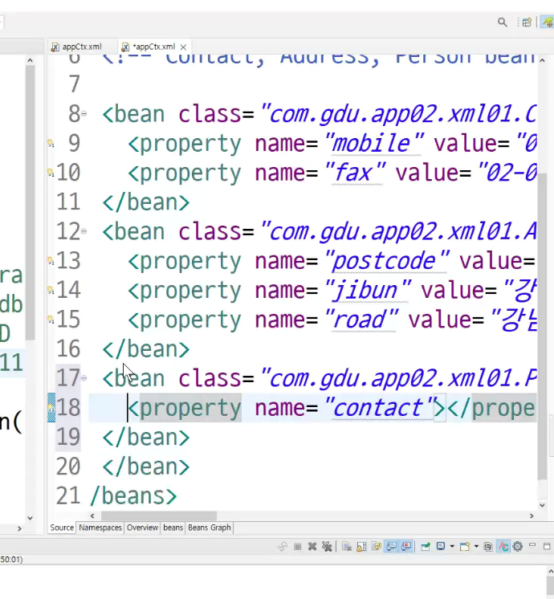Click the Terminate square icon
Image resolution: width=554 pixels, height=599 pixels.
click(297, 547)
